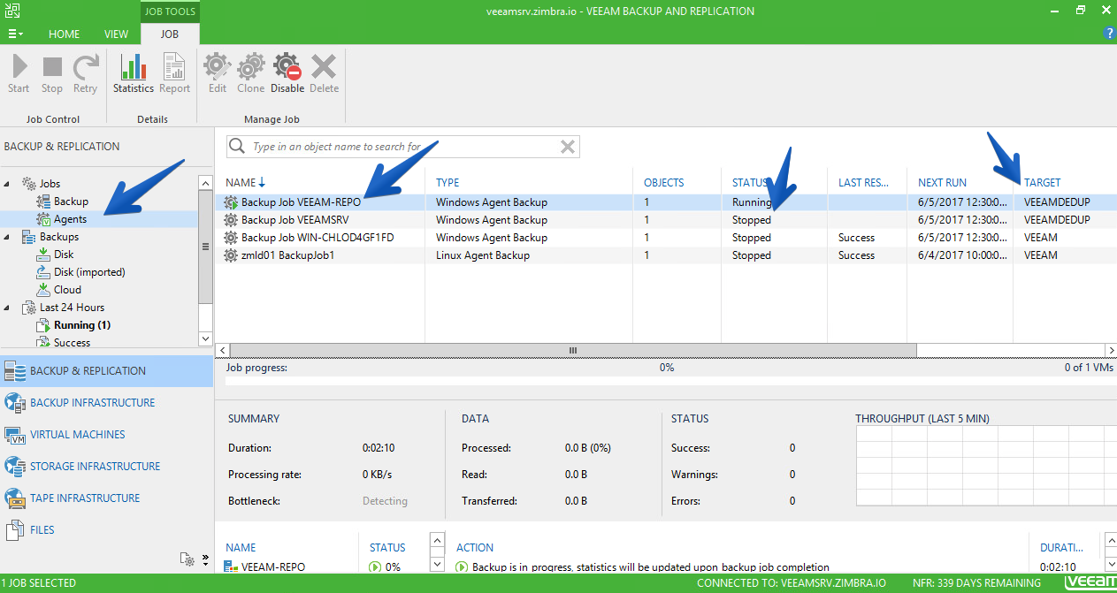Click icon of Backup Job VEEAM-REPO row

tap(232, 202)
